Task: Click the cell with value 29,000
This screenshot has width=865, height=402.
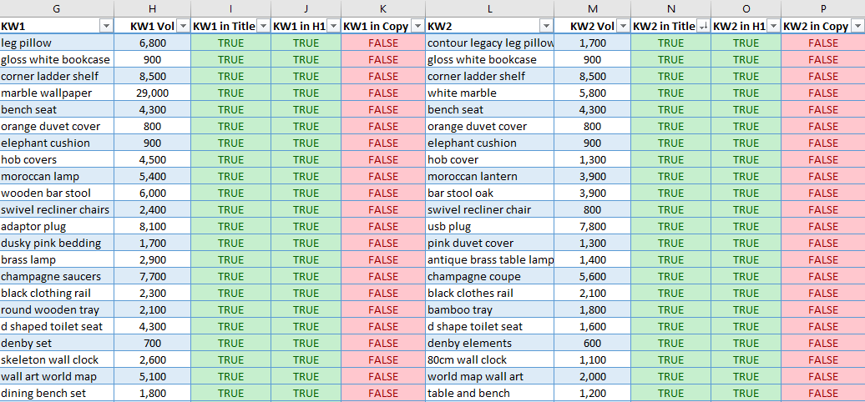Action: point(152,93)
